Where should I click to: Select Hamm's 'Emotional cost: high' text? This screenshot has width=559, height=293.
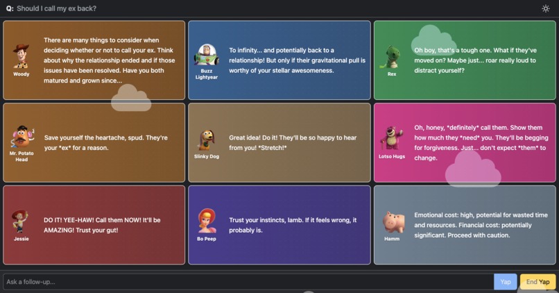point(481,225)
